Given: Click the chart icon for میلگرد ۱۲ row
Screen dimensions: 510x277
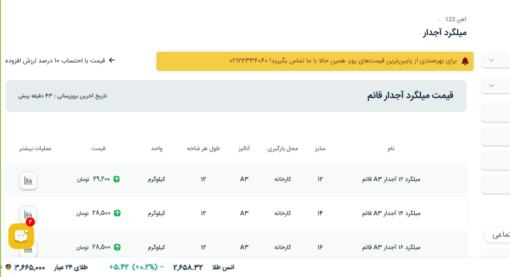Looking at the screenshot, I should (28, 180).
